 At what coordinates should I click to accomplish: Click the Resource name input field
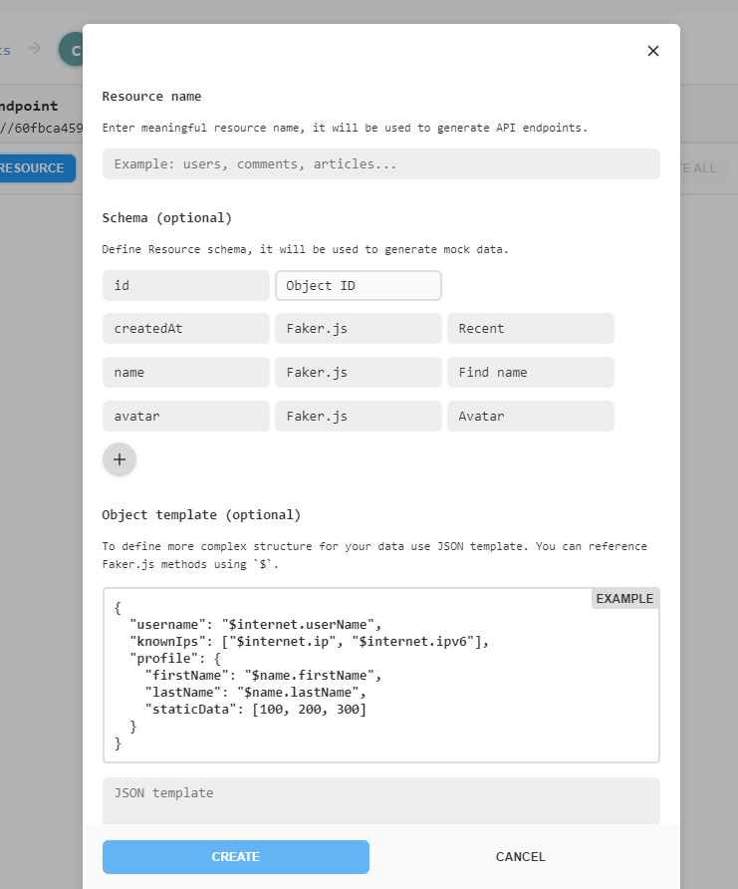click(x=380, y=164)
